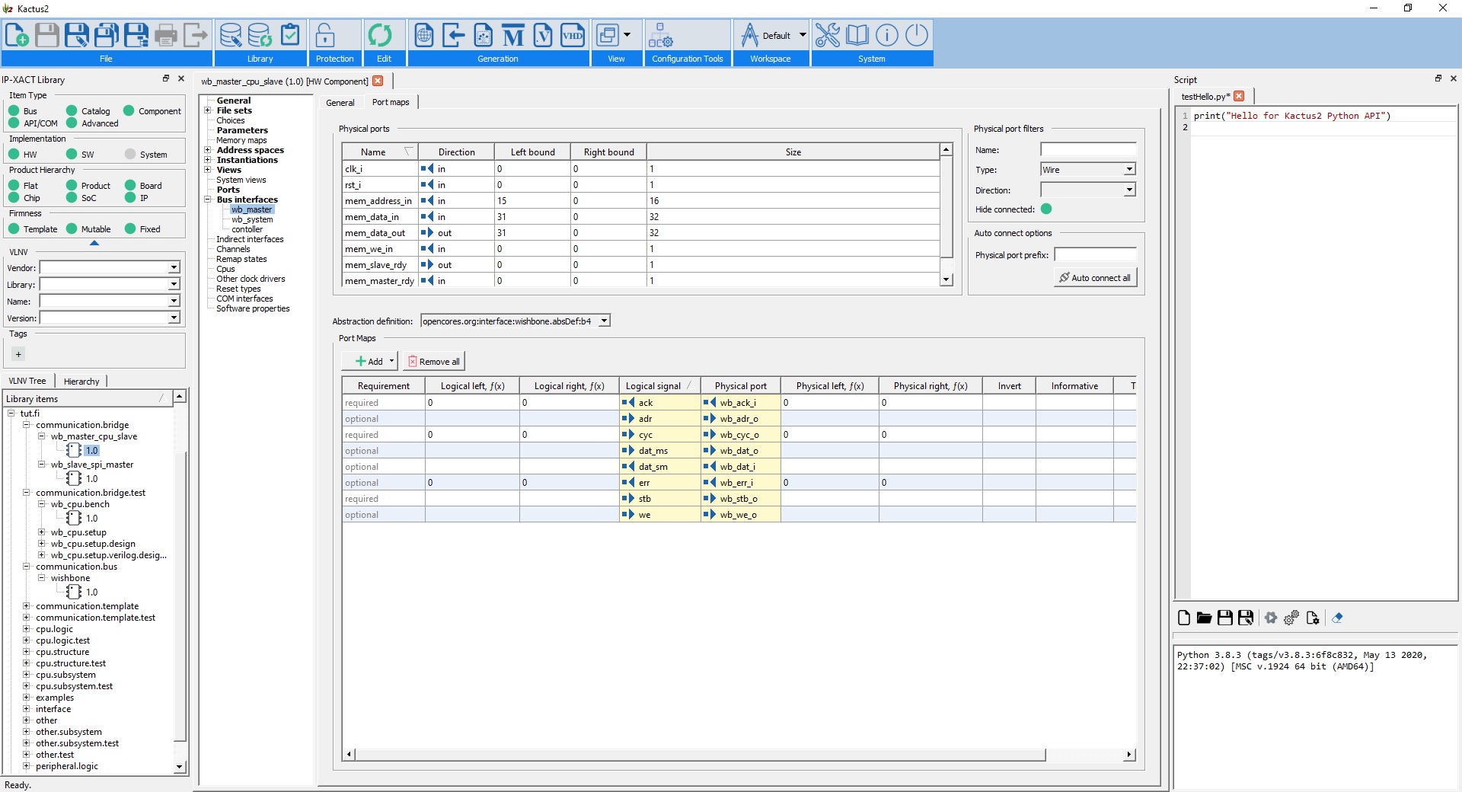Click the VHD generation icon
The image size is (1462, 792).
coord(572,36)
